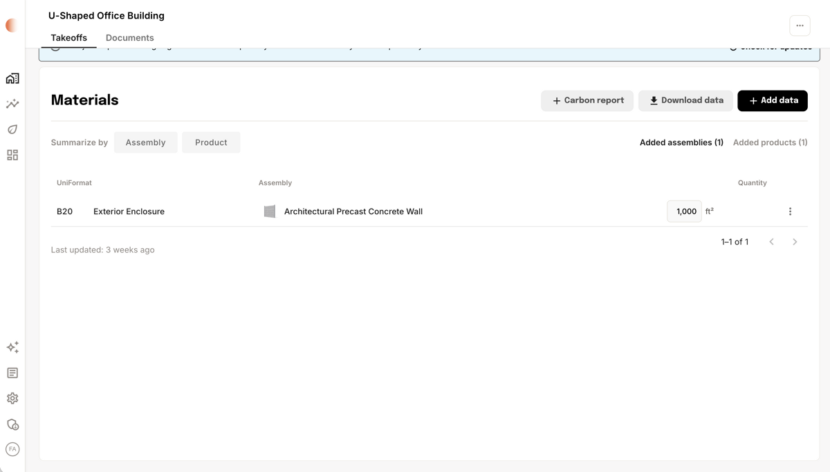The image size is (830, 472).
Task: Click the Exterior Enclosure cell
Action: coord(129,211)
